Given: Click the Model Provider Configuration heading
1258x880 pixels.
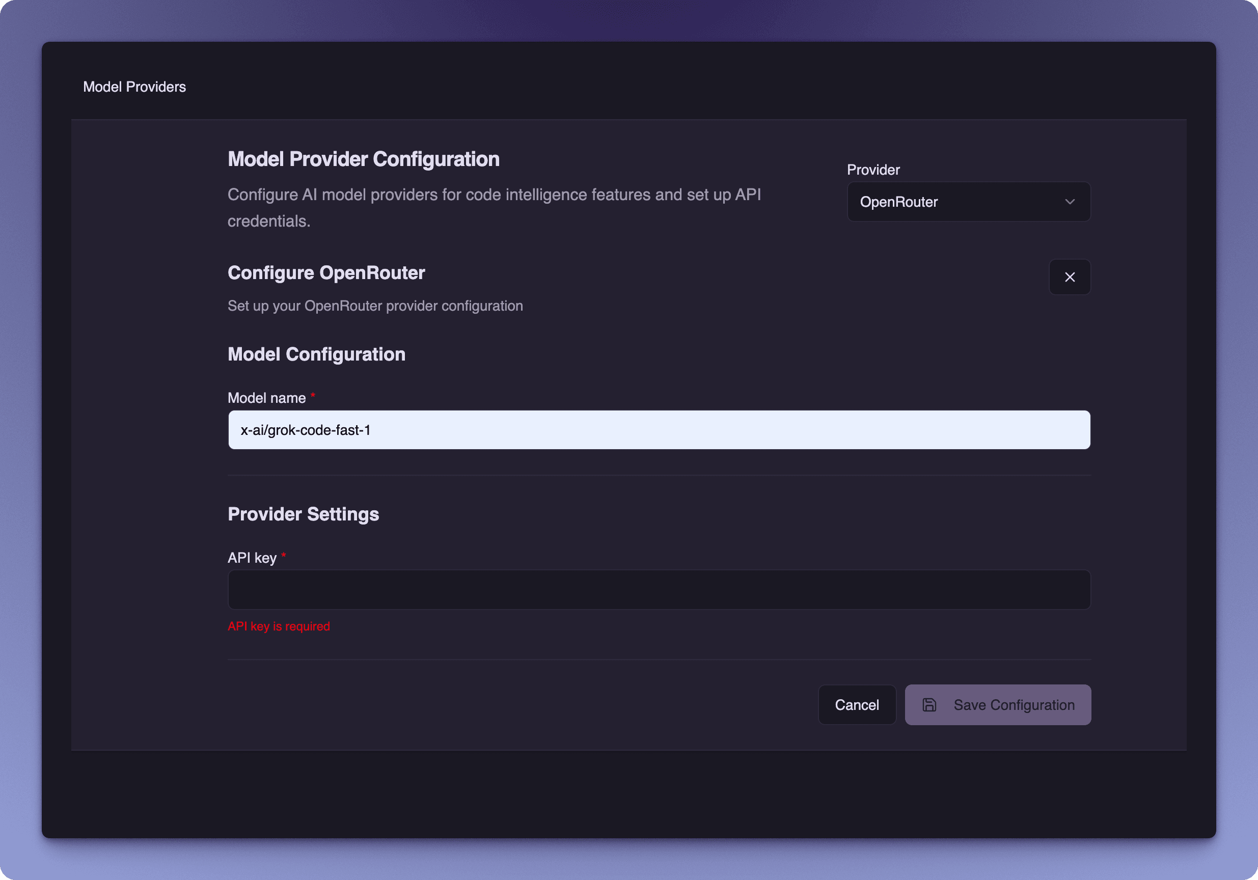Looking at the screenshot, I should tap(363, 159).
